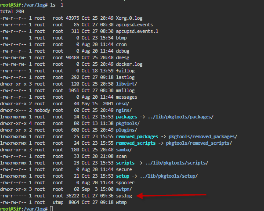The height and width of the screenshot is (211, 264).
Task: Click the 'ls -l' command text
Action: pyautogui.click(x=57, y=5)
